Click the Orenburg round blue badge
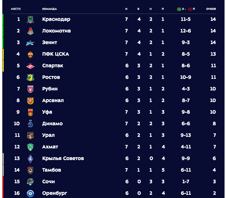This screenshot has height=198, width=226. click(x=30, y=194)
